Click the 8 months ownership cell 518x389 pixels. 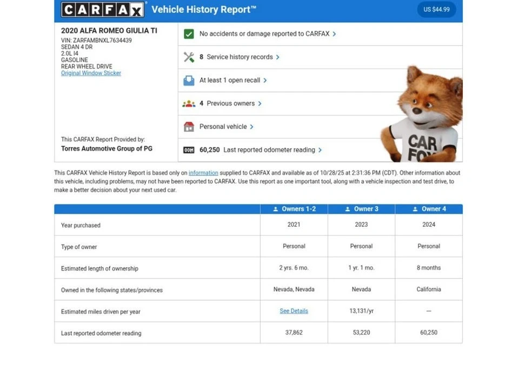[429, 268]
